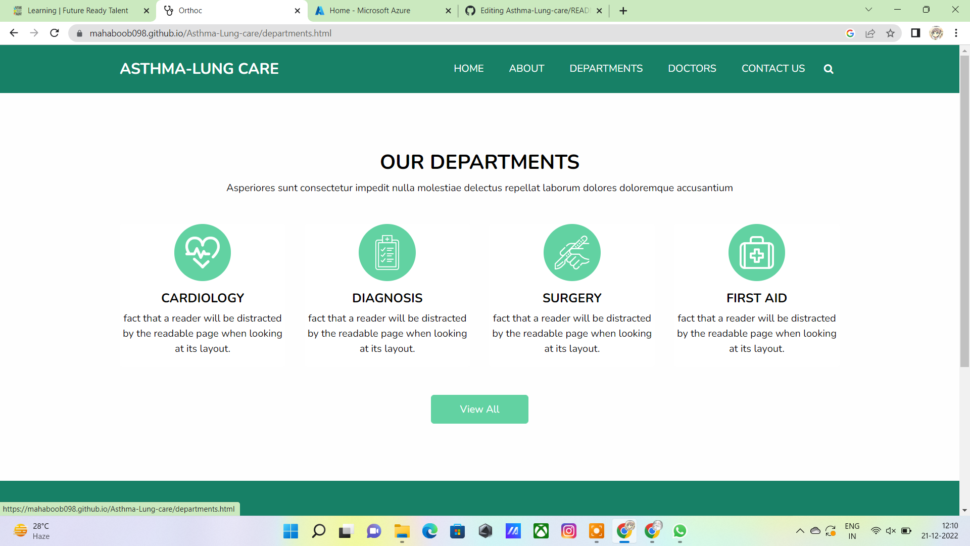Open the Xbox app from the taskbar
970x546 pixels.
(541, 531)
